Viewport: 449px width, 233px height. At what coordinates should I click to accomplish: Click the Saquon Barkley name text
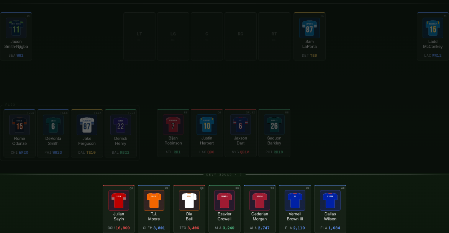(x=274, y=141)
